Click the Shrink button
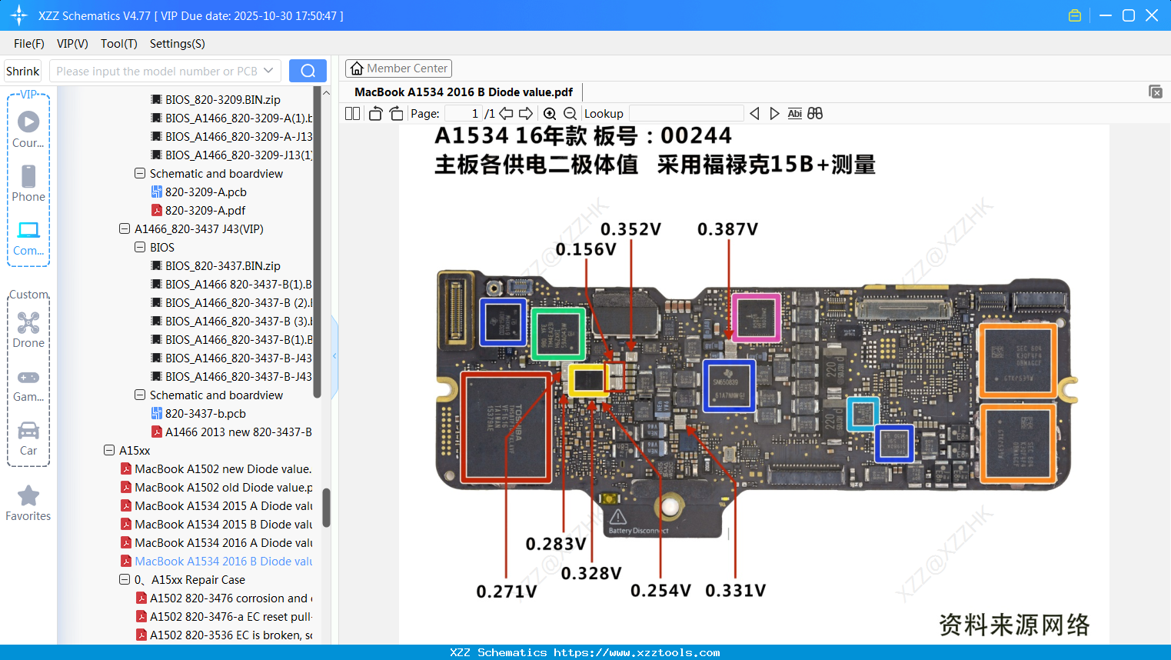 pos(23,71)
